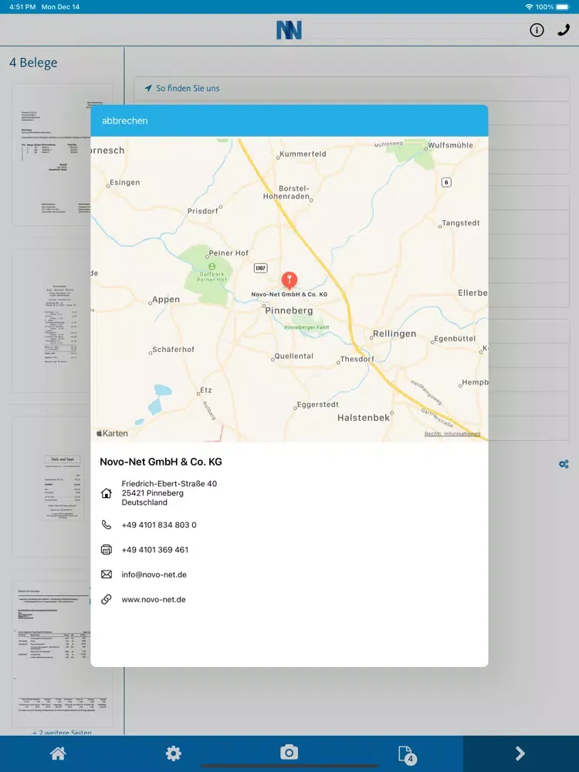Tap the L107 road sign on map
Viewport: 579px width, 772px height.
pos(260,269)
